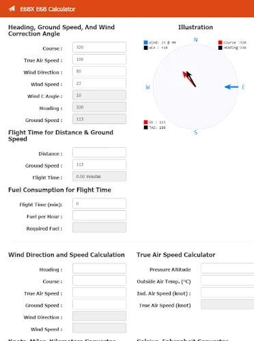Click the blue wind legend square
254x341 pixels.
click(145, 42)
